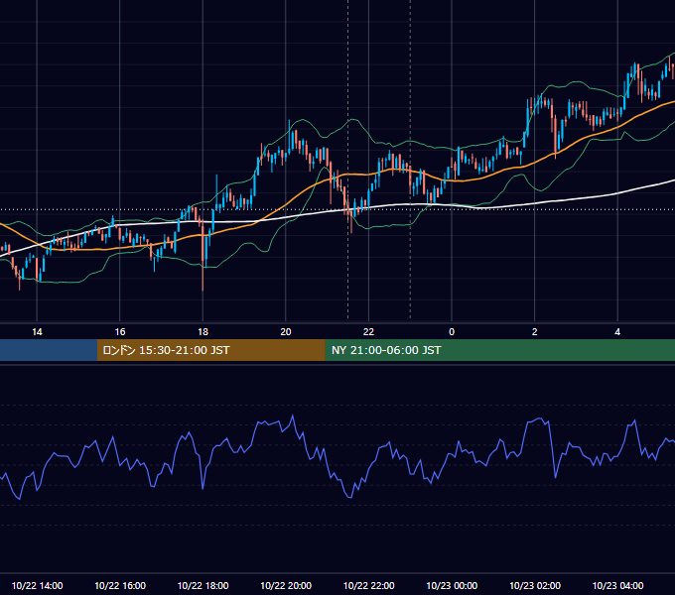Click the 10/23 02:00 time label

pos(535,585)
